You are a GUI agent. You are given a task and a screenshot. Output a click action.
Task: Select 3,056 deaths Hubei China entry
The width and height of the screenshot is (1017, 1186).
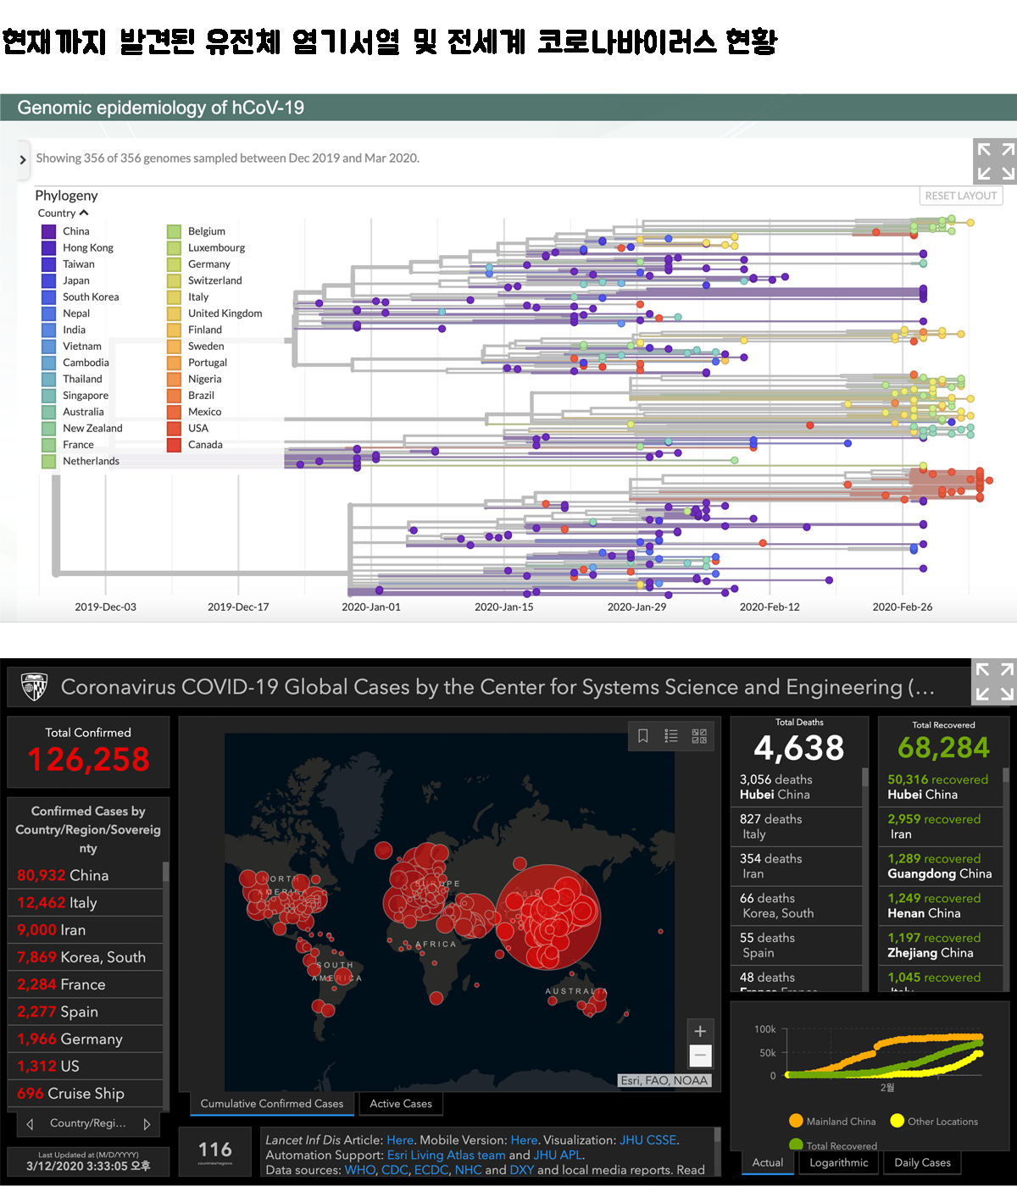coord(797,787)
